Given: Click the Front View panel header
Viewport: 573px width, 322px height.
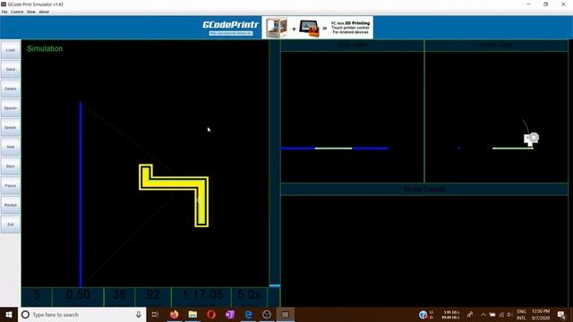Looking at the screenshot, I should coord(497,46).
